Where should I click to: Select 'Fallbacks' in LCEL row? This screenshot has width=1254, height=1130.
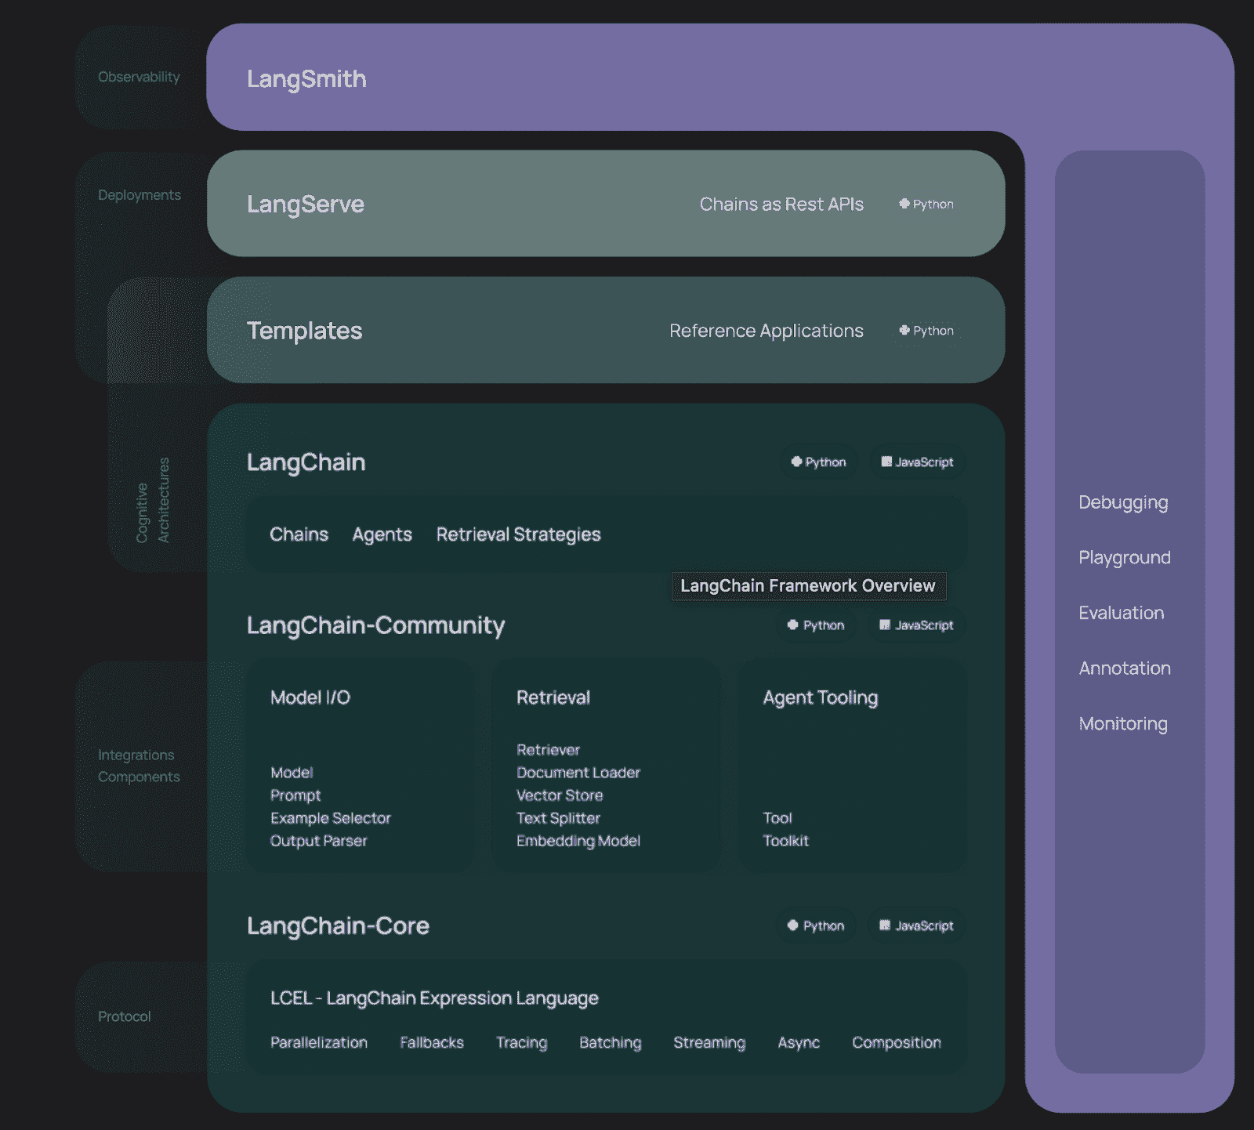point(432,1043)
